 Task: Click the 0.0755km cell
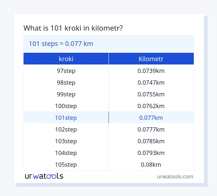point(151,94)
